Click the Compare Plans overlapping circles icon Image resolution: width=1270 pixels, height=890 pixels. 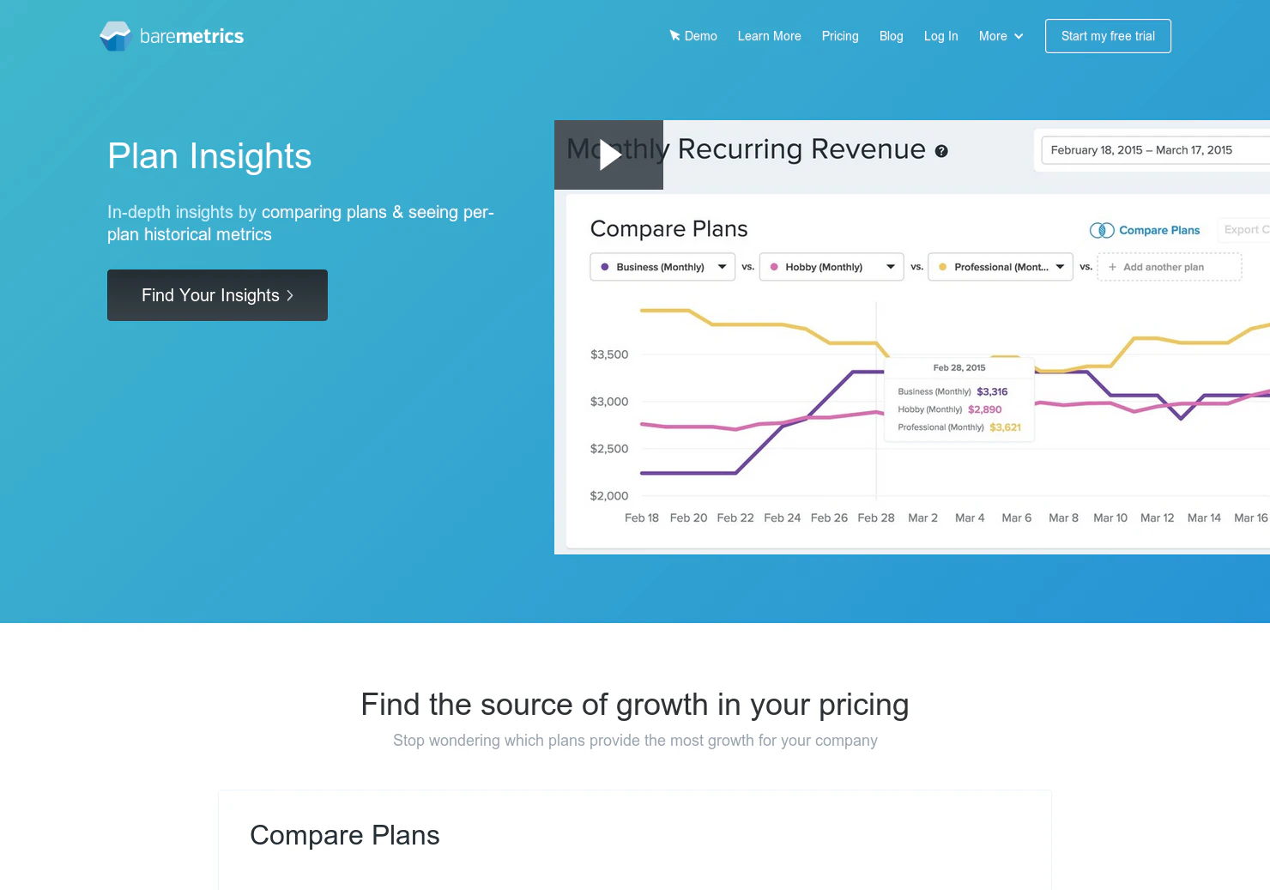coord(1102,230)
